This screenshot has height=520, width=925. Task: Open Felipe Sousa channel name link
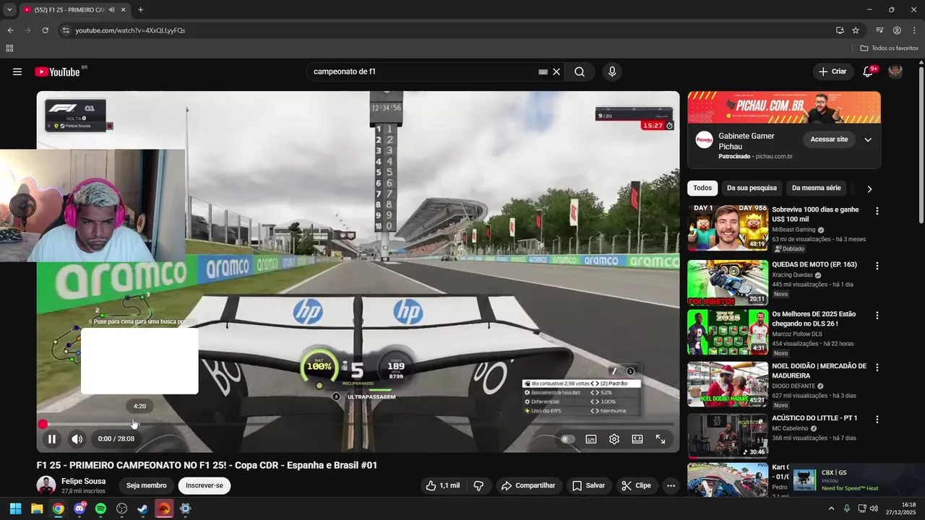[x=83, y=481]
